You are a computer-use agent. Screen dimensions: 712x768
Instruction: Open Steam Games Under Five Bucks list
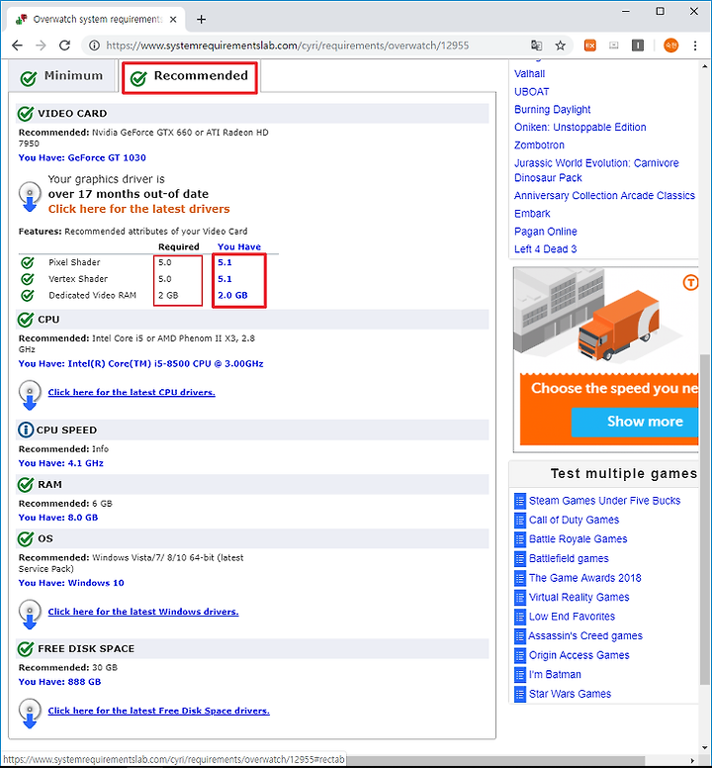click(x=605, y=501)
